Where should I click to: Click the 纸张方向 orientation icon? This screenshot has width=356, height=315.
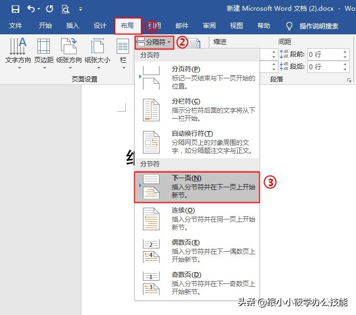[x=69, y=46]
